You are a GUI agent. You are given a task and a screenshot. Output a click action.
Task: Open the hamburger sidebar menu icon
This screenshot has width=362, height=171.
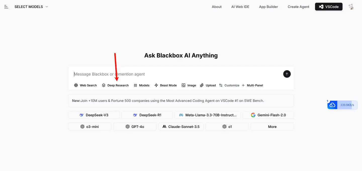6,7
